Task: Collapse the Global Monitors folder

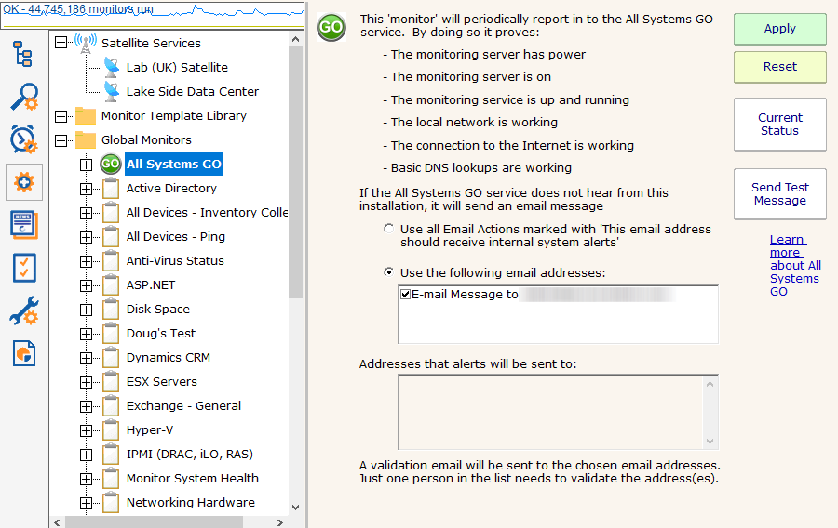Action: click(x=61, y=140)
